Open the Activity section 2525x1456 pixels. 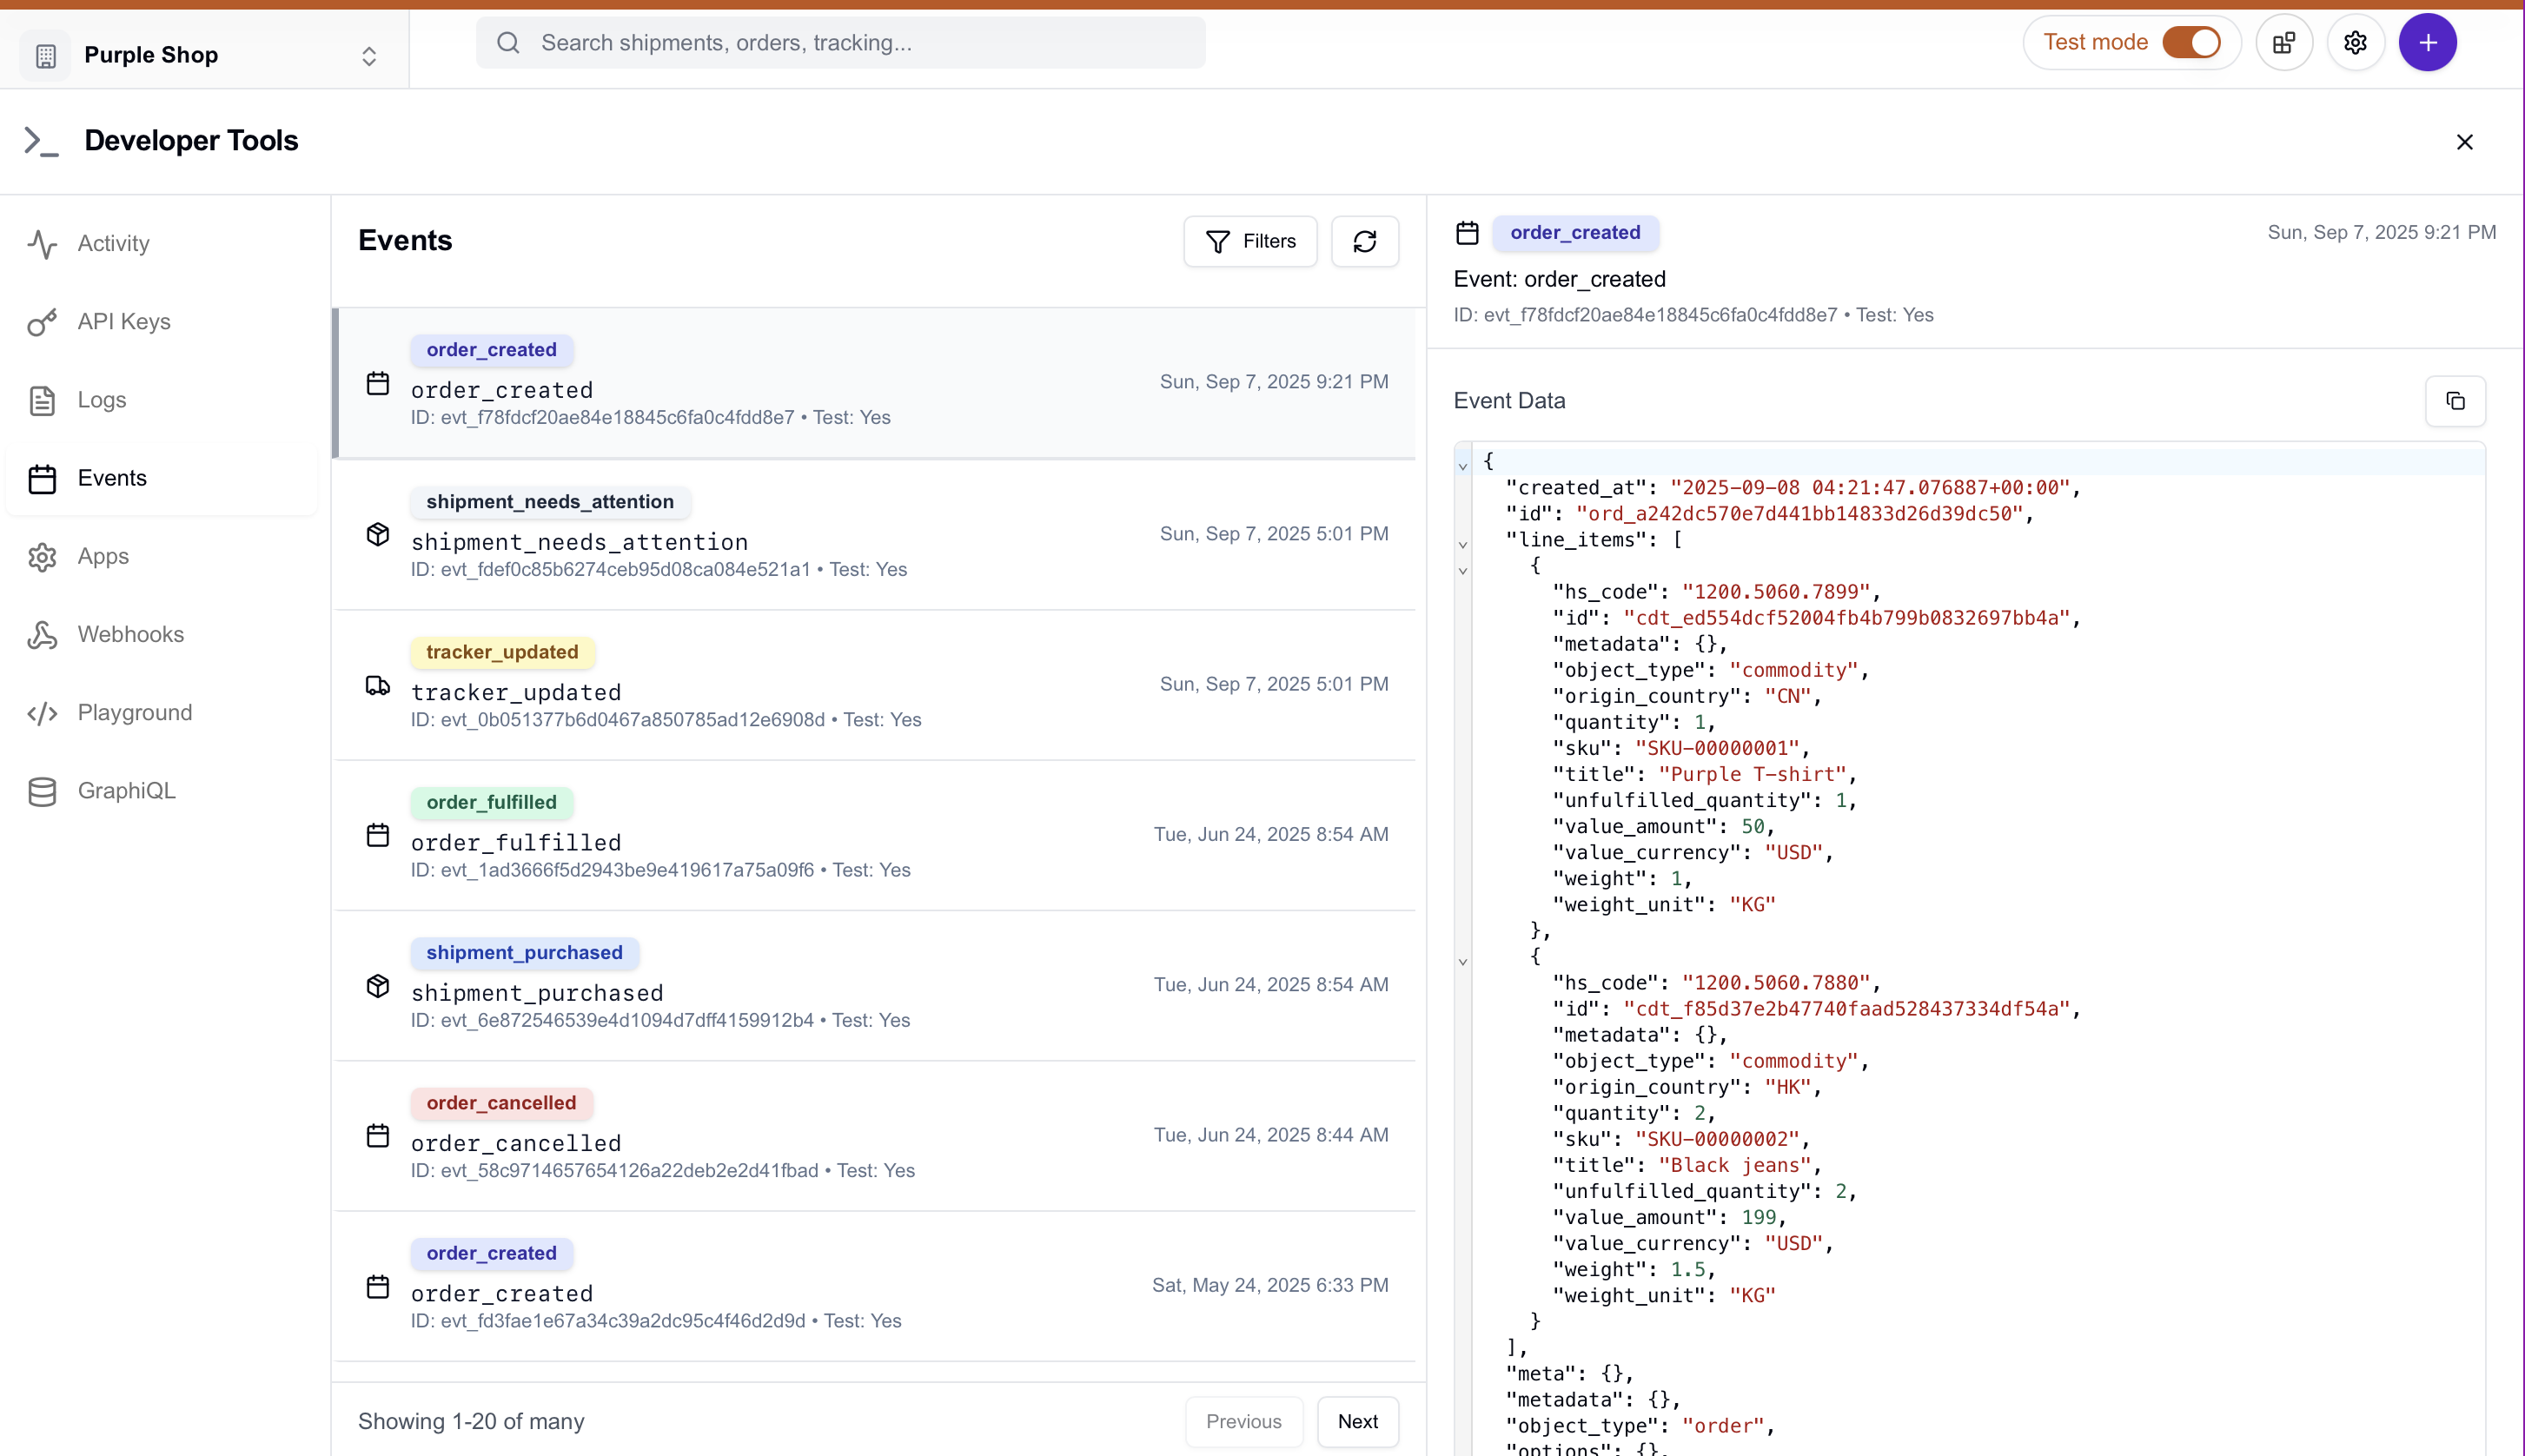point(113,243)
